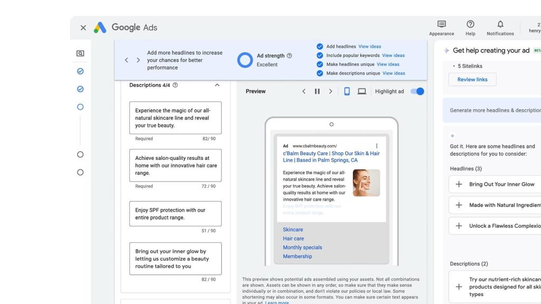The image size is (541, 304).
Task: Add headline 'Unlock a Flawless Complexion'
Action: pos(459,226)
